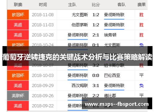
Task: Click the 2:1 score against 埃弗顿
Action: coord(96,35)
